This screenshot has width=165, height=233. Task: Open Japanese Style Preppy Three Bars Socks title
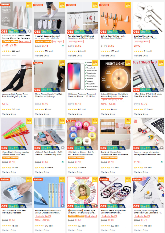click(x=15, y=95)
